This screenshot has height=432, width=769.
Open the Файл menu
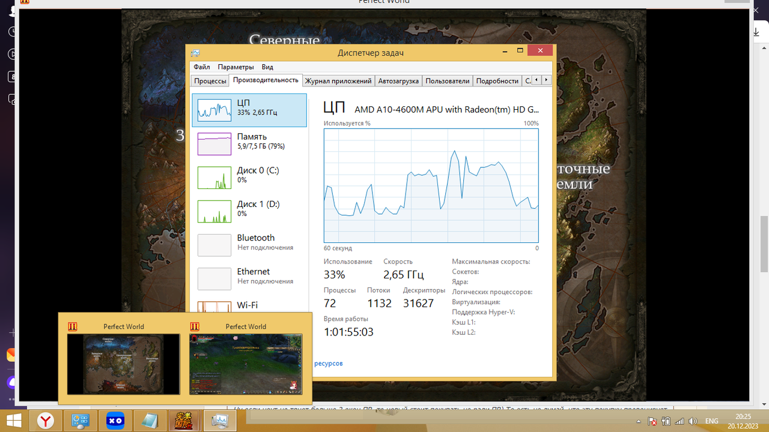(201, 67)
